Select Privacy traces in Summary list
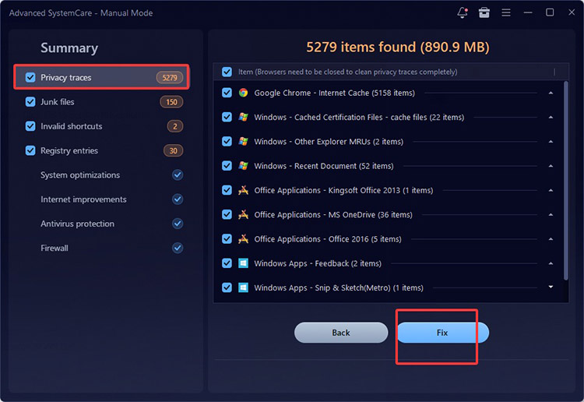This screenshot has width=584, height=402. pyautogui.click(x=102, y=77)
